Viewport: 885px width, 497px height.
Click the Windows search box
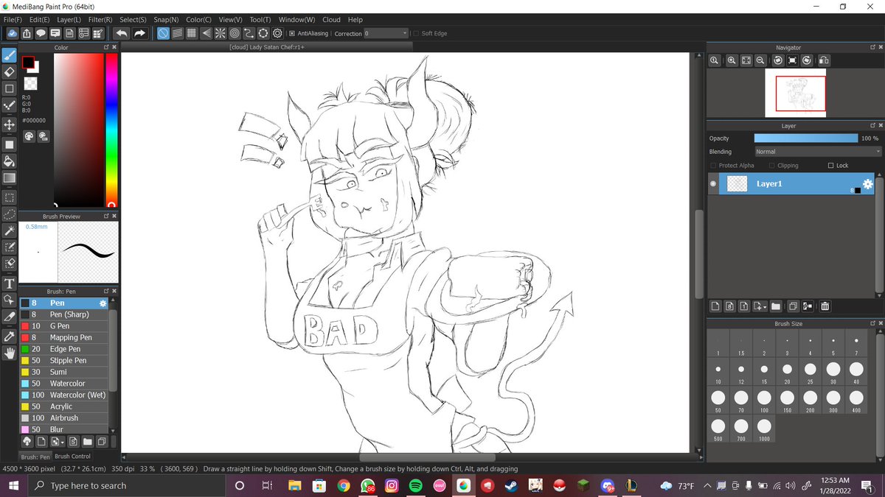(127, 485)
